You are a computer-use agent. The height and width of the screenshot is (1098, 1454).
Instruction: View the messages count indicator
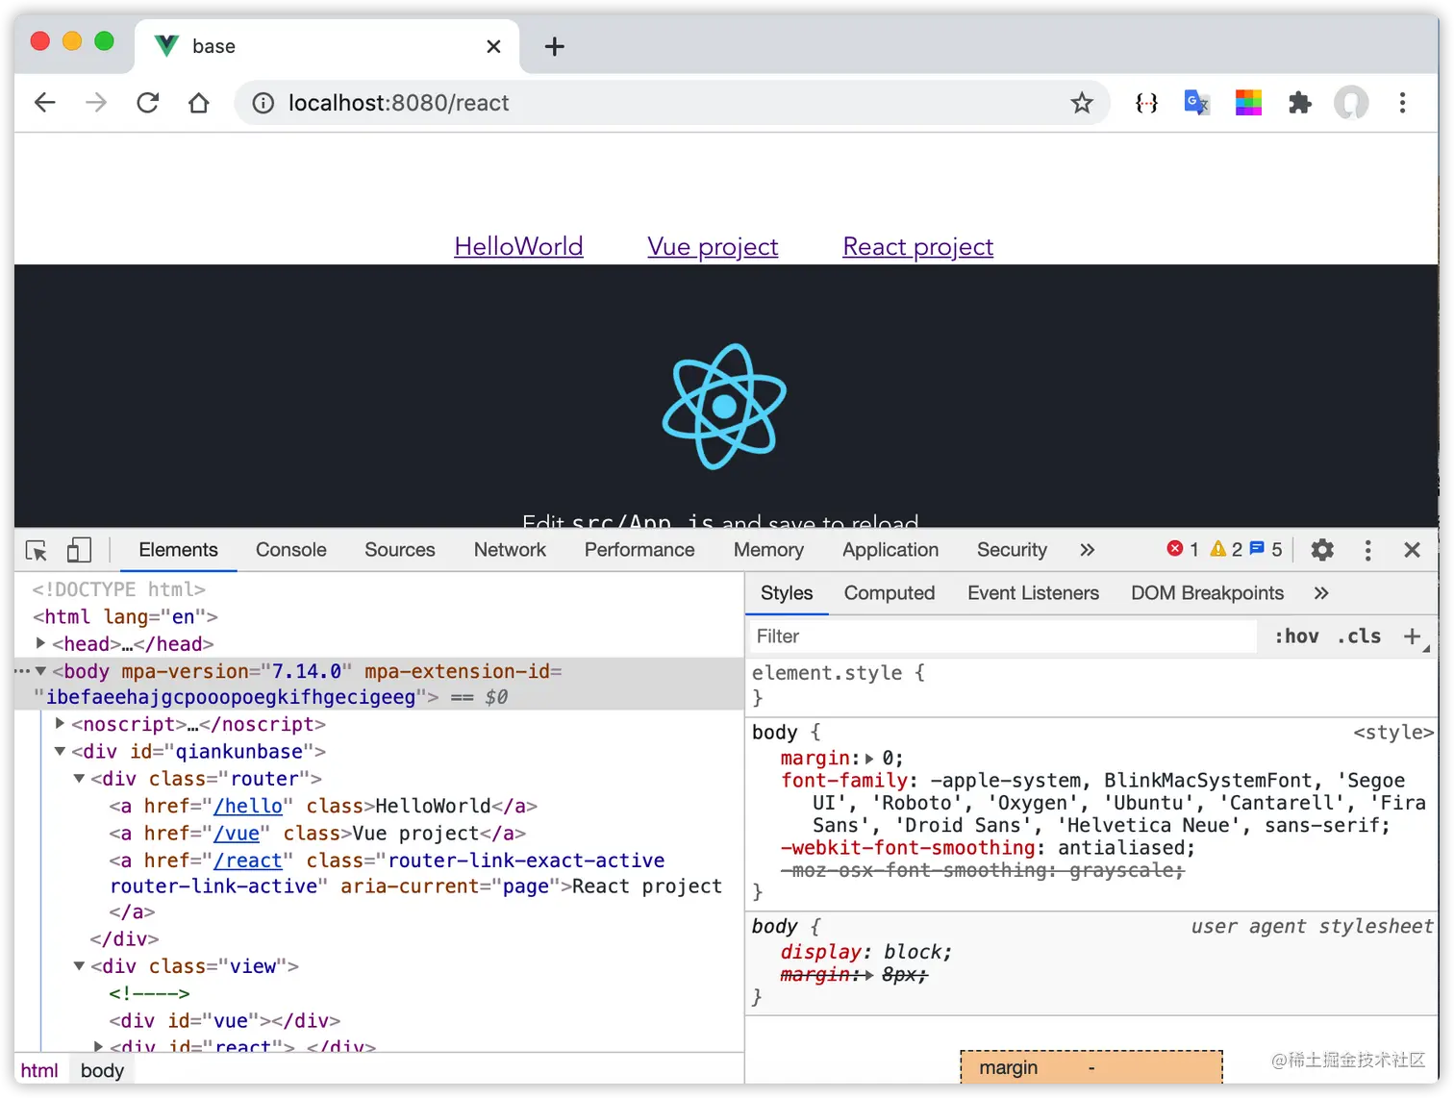tap(1266, 550)
